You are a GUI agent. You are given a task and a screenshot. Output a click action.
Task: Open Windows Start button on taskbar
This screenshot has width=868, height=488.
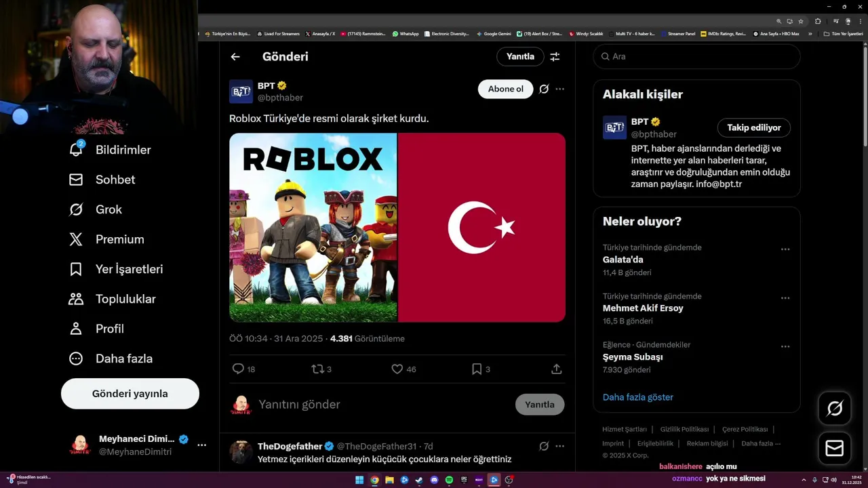359,480
